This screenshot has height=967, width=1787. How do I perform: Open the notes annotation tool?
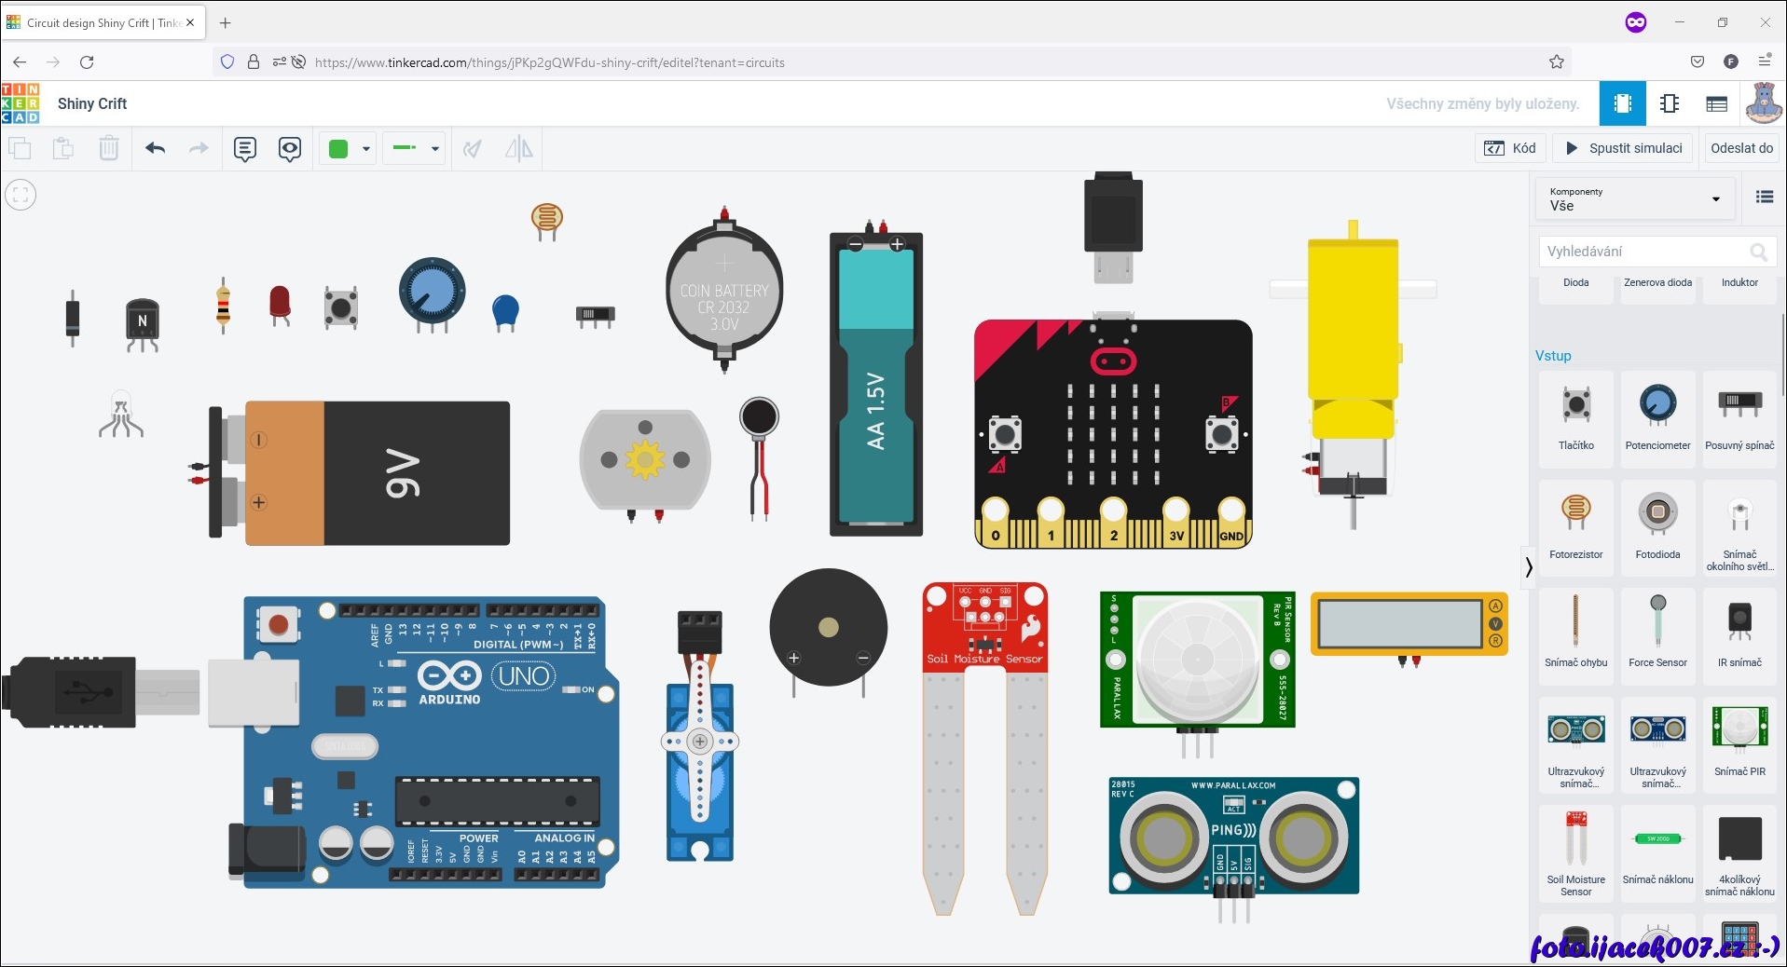pyautogui.click(x=245, y=148)
